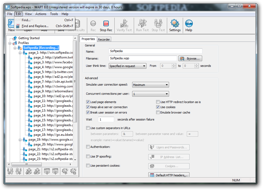
Task: Increase the 'to' seconds stepper value
Action: 197,65
